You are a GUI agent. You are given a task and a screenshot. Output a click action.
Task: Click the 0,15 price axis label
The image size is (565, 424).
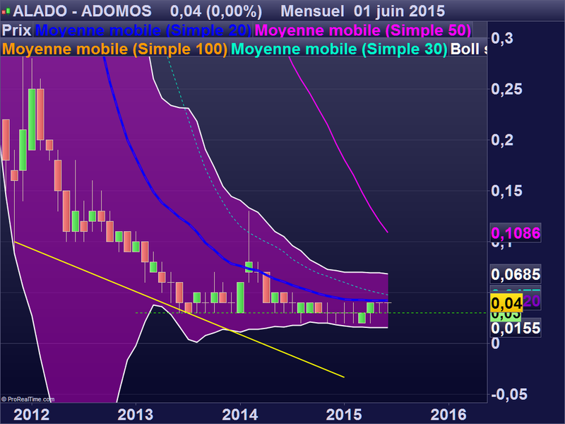506,191
